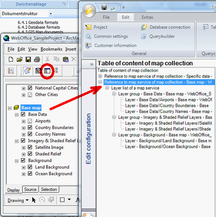Click the Project button in ribbon
This screenshot has height=217, width=216.
[x=96, y=27]
